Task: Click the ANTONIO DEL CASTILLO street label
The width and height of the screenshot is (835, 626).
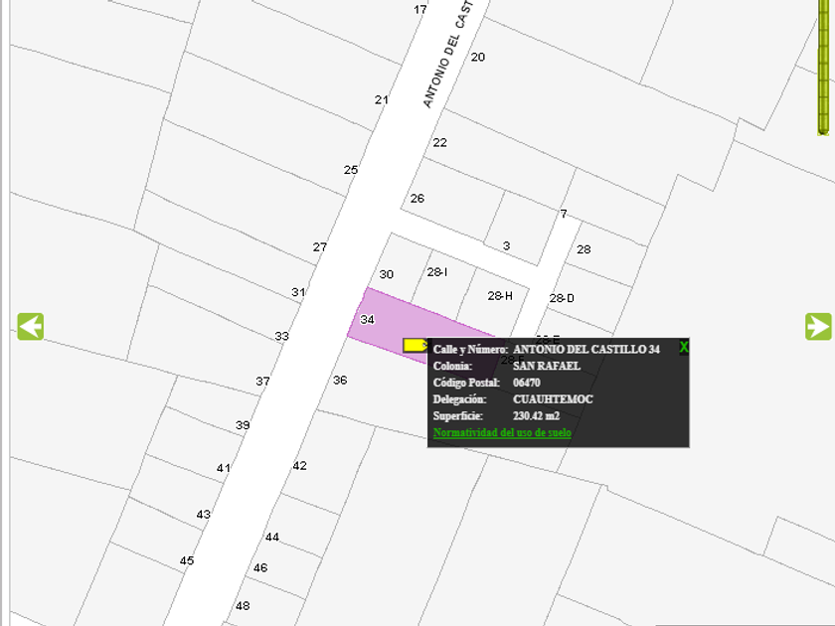Action: [x=448, y=54]
